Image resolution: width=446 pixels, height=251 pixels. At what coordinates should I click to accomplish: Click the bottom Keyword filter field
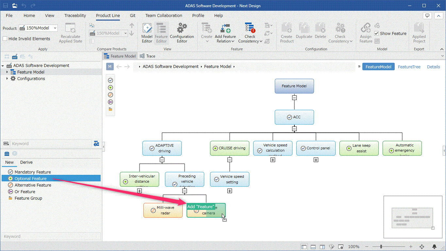tap(51, 236)
